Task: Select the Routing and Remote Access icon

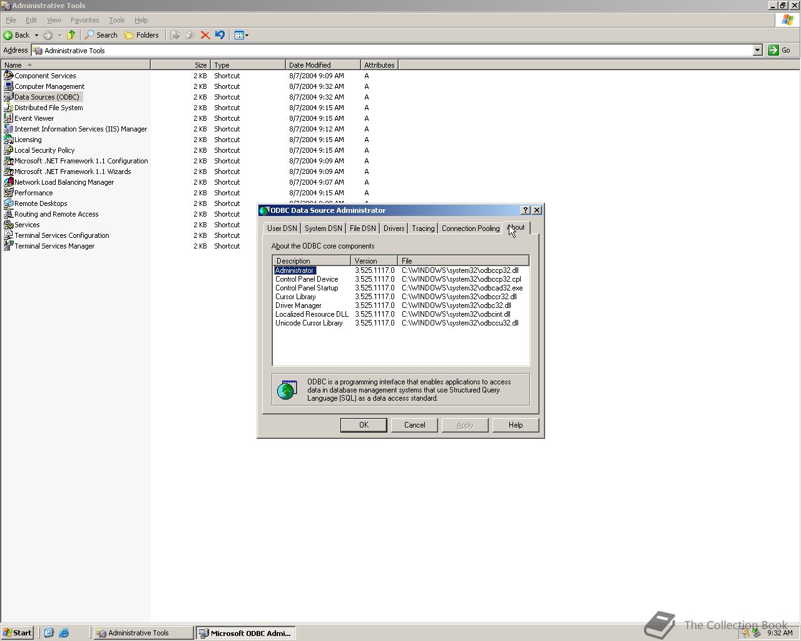Action: (x=8, y=214)
